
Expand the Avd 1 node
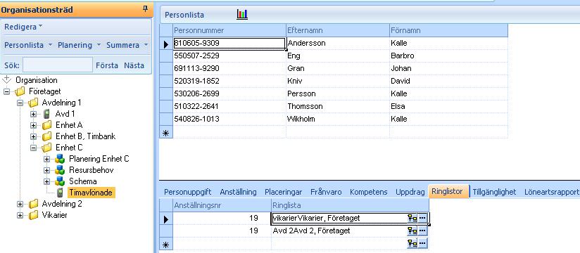34,114
